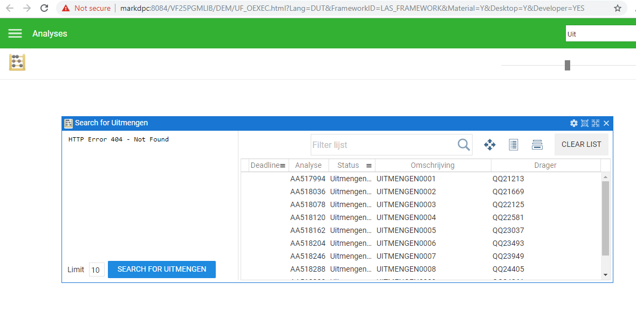Image resolution: width=636 pixels, height=312 pixels.
Task: Select row AA518078
Action: pos(421,204)
